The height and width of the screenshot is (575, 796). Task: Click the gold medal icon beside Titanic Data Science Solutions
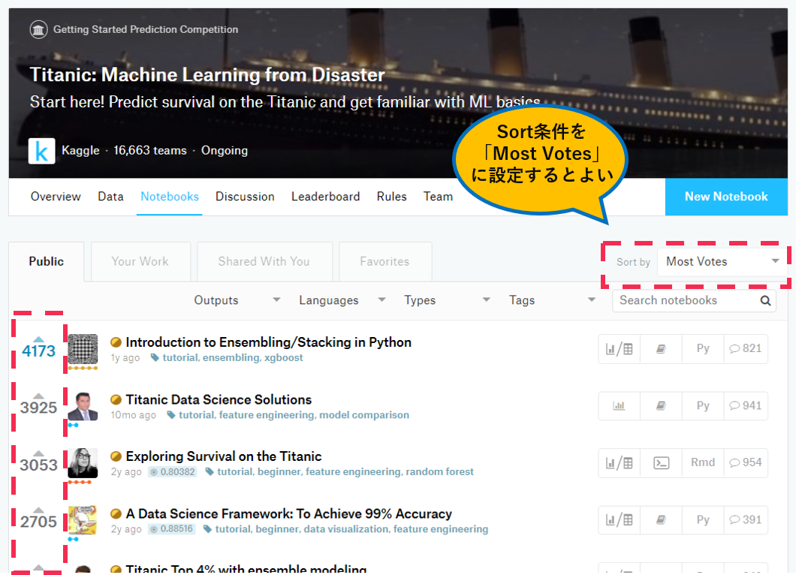click(116, 400)
